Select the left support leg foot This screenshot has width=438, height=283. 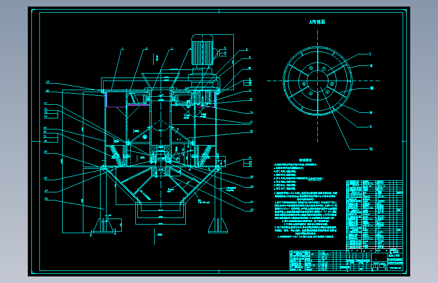tap(105, 226)
